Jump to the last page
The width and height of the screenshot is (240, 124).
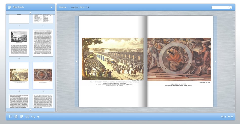click(232, 117)
